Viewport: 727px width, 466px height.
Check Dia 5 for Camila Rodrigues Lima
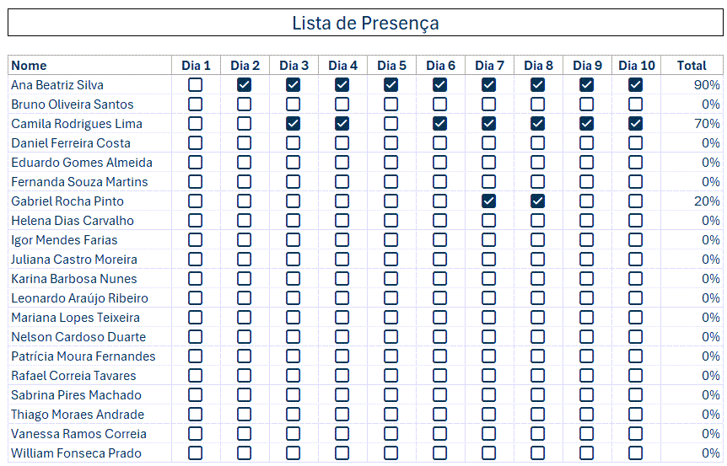390,123
